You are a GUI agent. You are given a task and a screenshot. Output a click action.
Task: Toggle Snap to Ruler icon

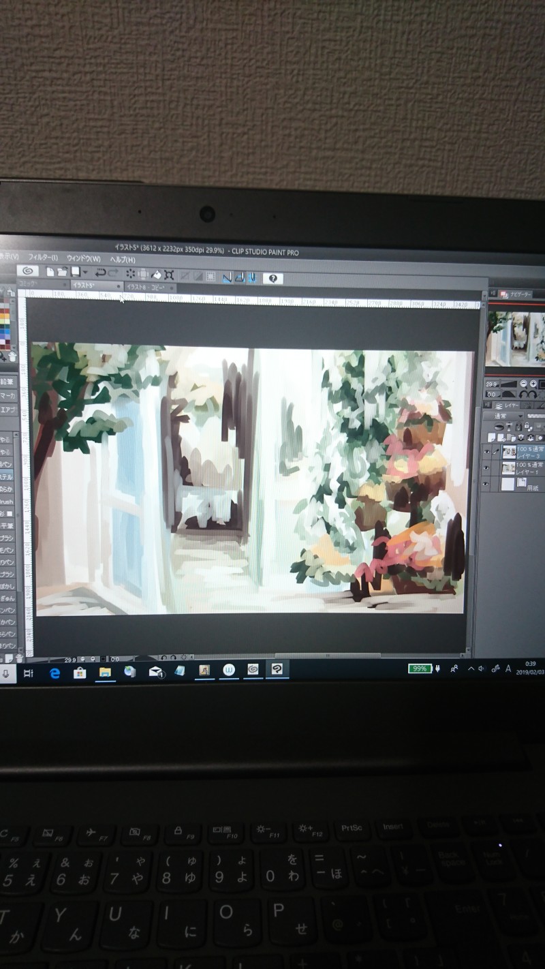point(226,277)
